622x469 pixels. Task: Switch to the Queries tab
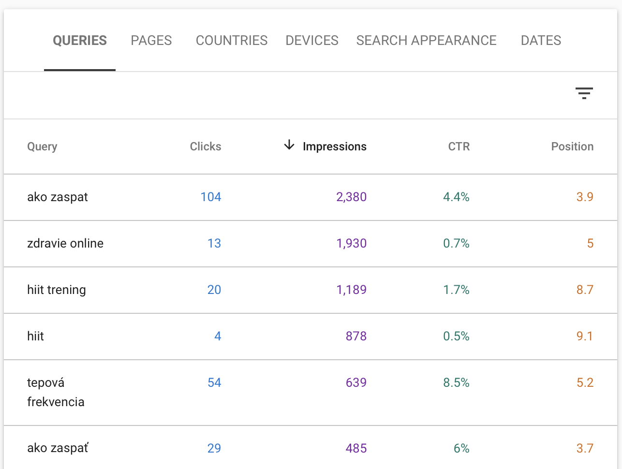click(x=80, y=41)
